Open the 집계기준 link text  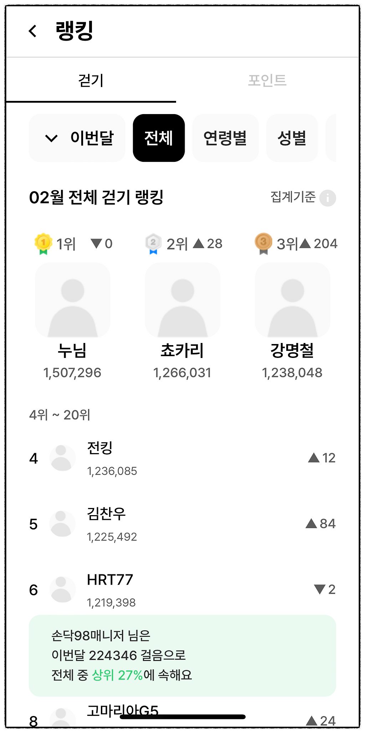pyautogui.click(x=293, y=197)
